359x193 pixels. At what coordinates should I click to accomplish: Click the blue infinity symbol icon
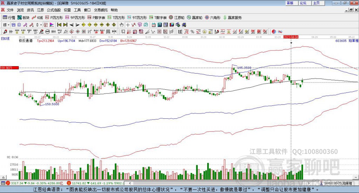[x=280, y=32]
